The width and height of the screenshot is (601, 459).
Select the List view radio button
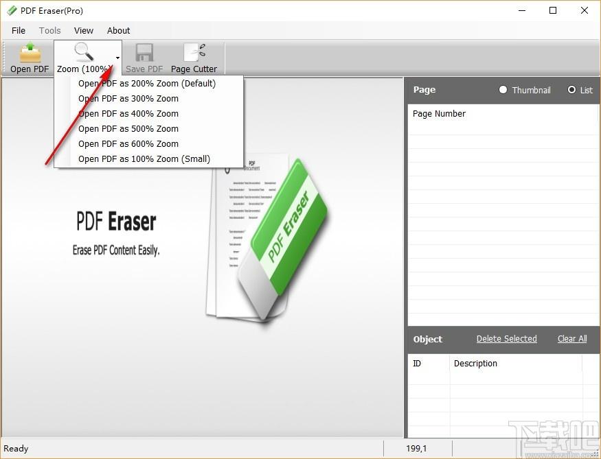571,90
